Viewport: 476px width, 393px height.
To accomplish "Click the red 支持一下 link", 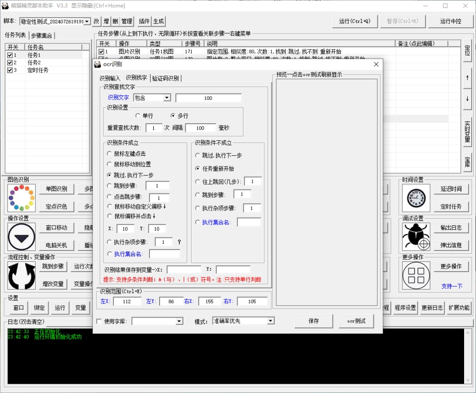I will 452,286.
